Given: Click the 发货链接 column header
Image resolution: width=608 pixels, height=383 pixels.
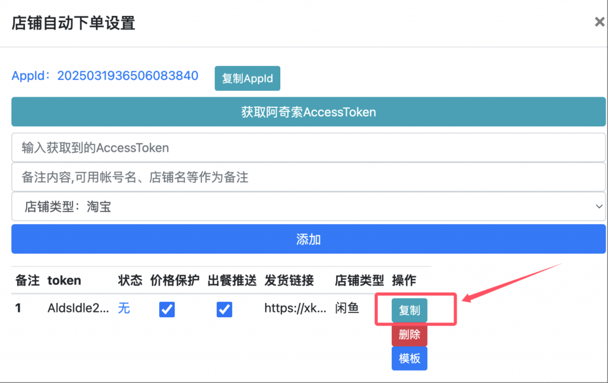Looking at the screenshot, I should [289, 280].
